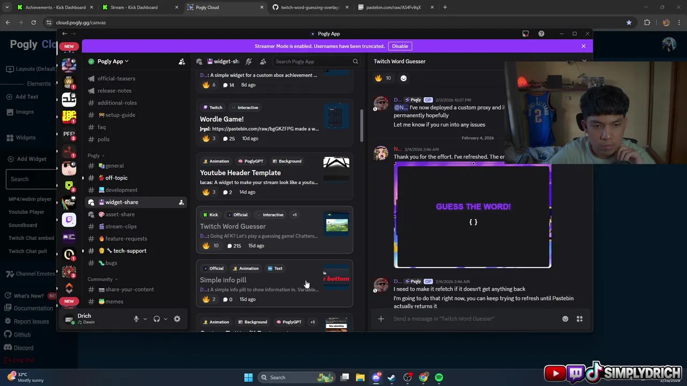Switch to the pastebin.com browser tab
Image resolution: width=687 pixels, height=386 pixels.
click(396, 8)
